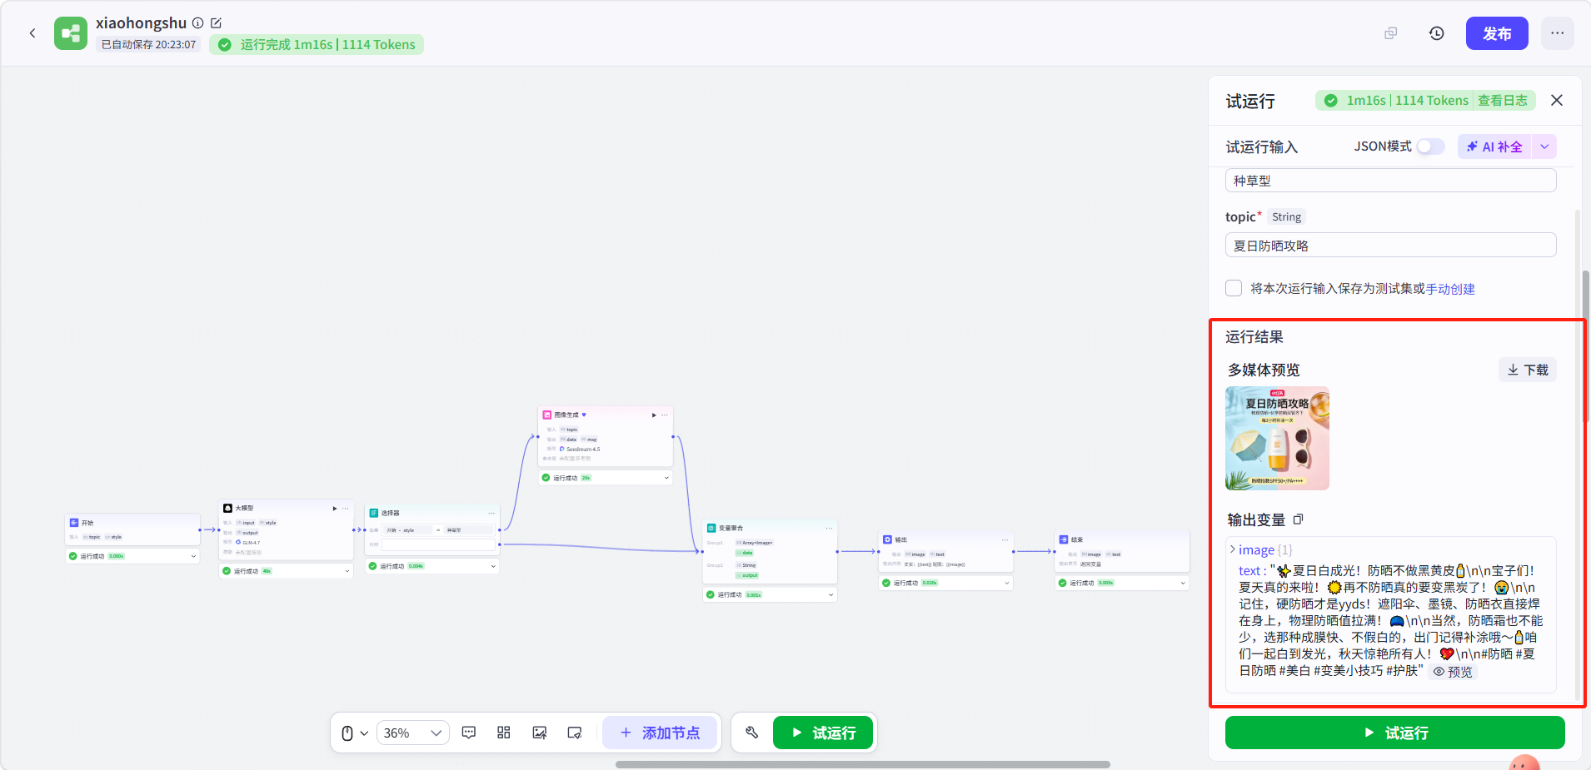Click the horizontal canvas scrollbar
This screenshot has height=770, width=1591.
coord(862,764)
